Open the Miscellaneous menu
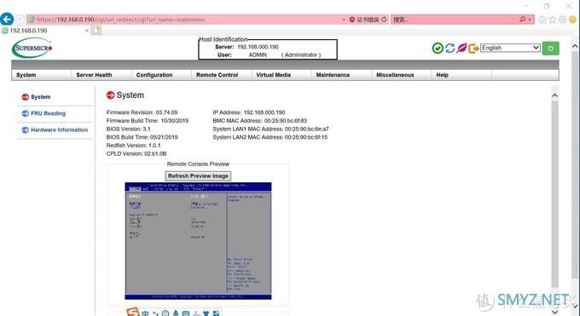 point(395,75)
